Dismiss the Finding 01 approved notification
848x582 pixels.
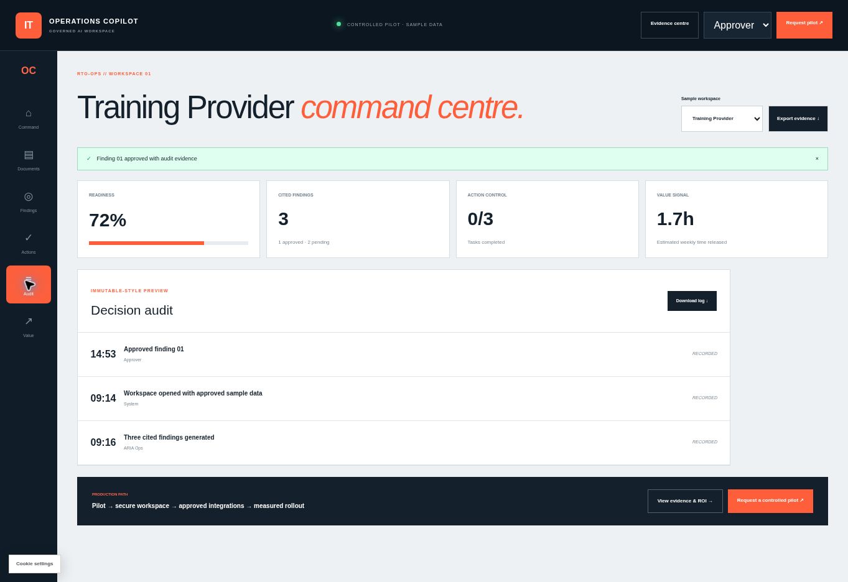(x=817, y=159)
